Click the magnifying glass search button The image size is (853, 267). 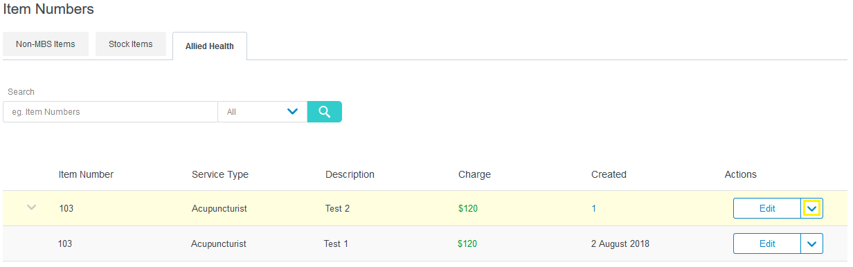pyautogui.click(x=325, y=111)
